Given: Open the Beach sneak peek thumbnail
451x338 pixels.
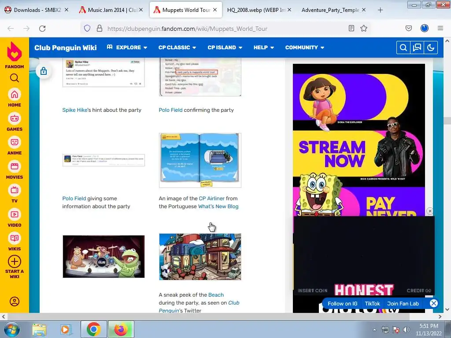Looking at the screenshot, I should [200, 257].
